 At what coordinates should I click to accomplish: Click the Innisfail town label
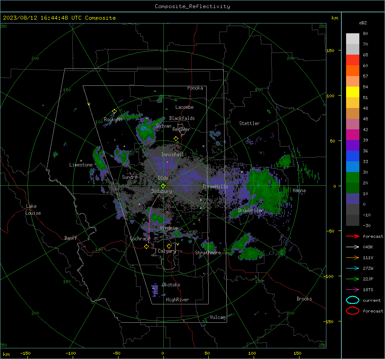click(172, 155)
